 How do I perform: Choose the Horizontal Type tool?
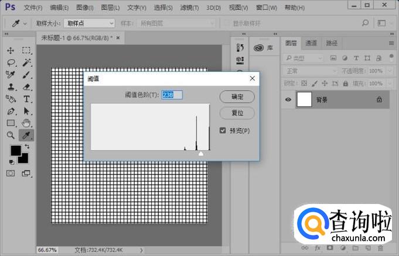[x=27, y=99]
